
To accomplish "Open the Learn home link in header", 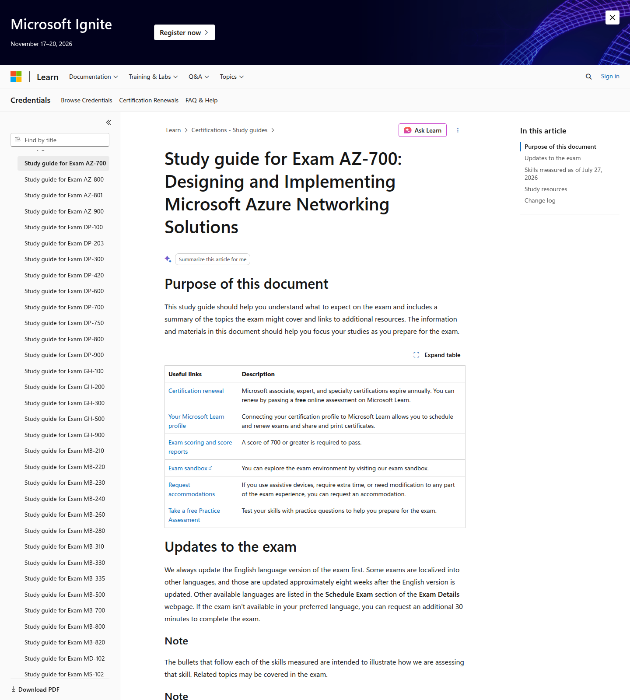I will pos(48,77).
